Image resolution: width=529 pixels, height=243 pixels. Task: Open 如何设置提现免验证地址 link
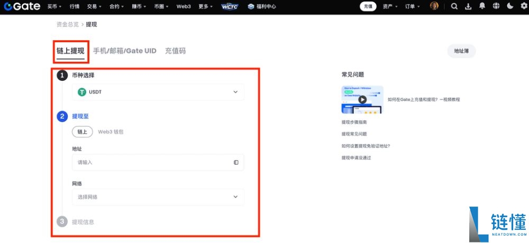366,146
